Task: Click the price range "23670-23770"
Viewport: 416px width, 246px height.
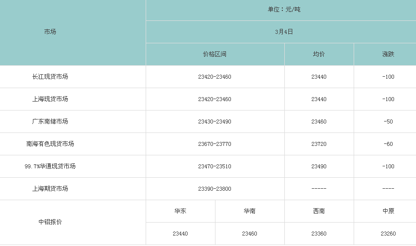Action: click(x=214, y=144)
